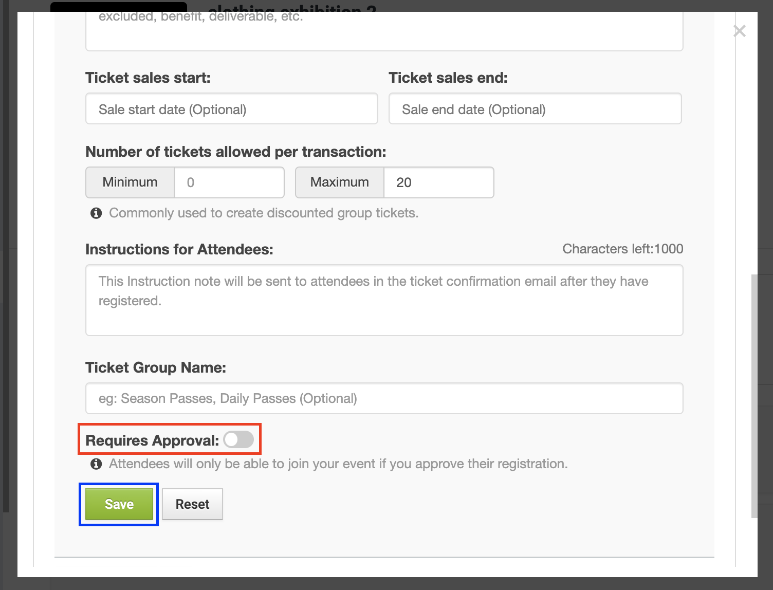Select the Characters left:1000 counter text

click(623, 249)
